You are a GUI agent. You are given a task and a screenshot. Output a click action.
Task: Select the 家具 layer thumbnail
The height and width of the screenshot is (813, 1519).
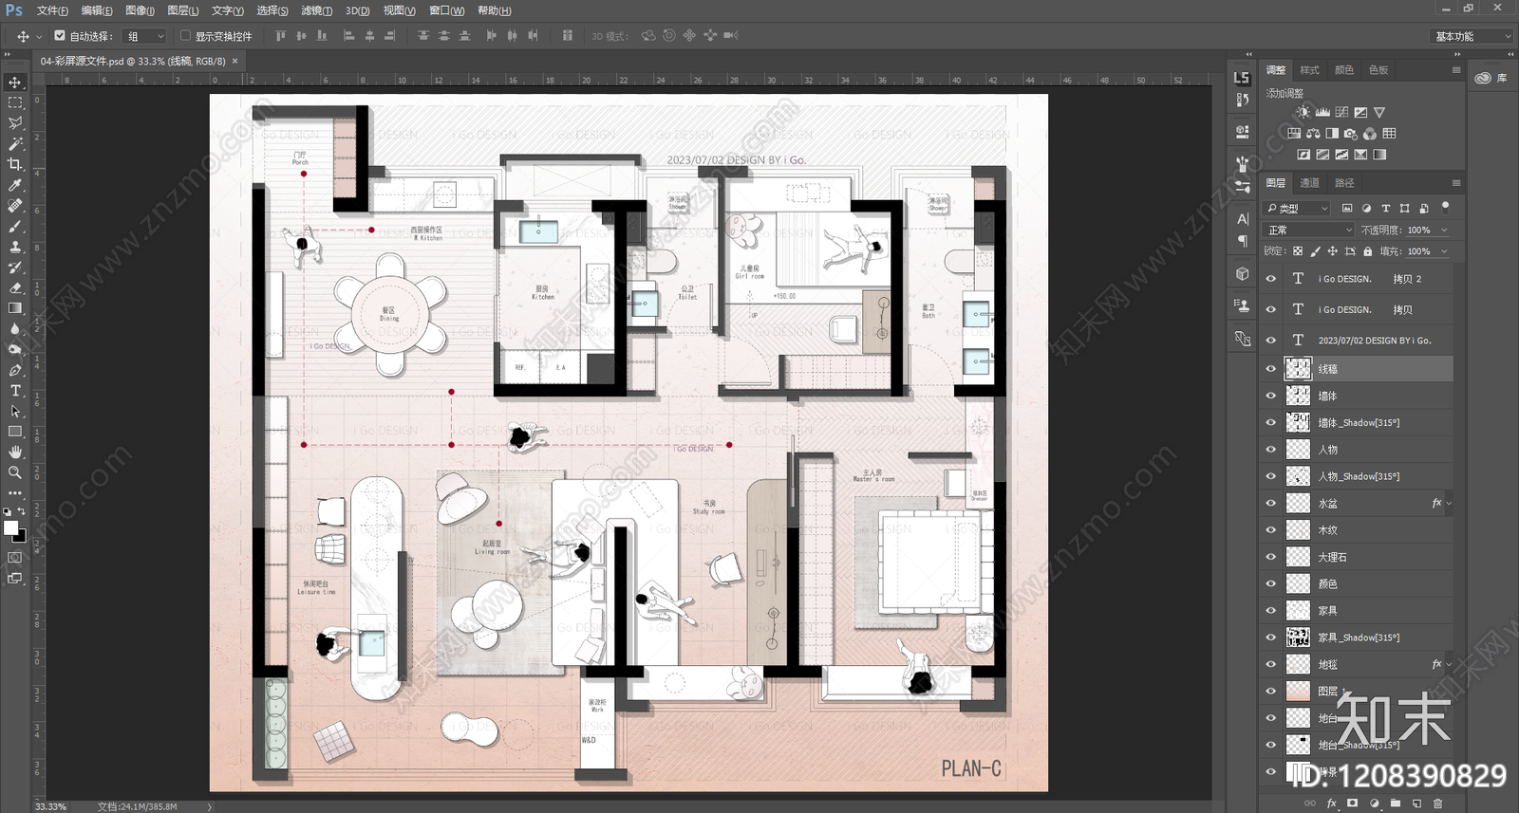pyautogui.click(x=1298, y=611)
